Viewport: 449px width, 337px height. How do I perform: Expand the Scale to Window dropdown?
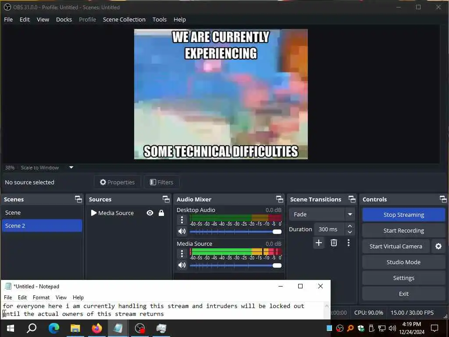tap(71, 167)
